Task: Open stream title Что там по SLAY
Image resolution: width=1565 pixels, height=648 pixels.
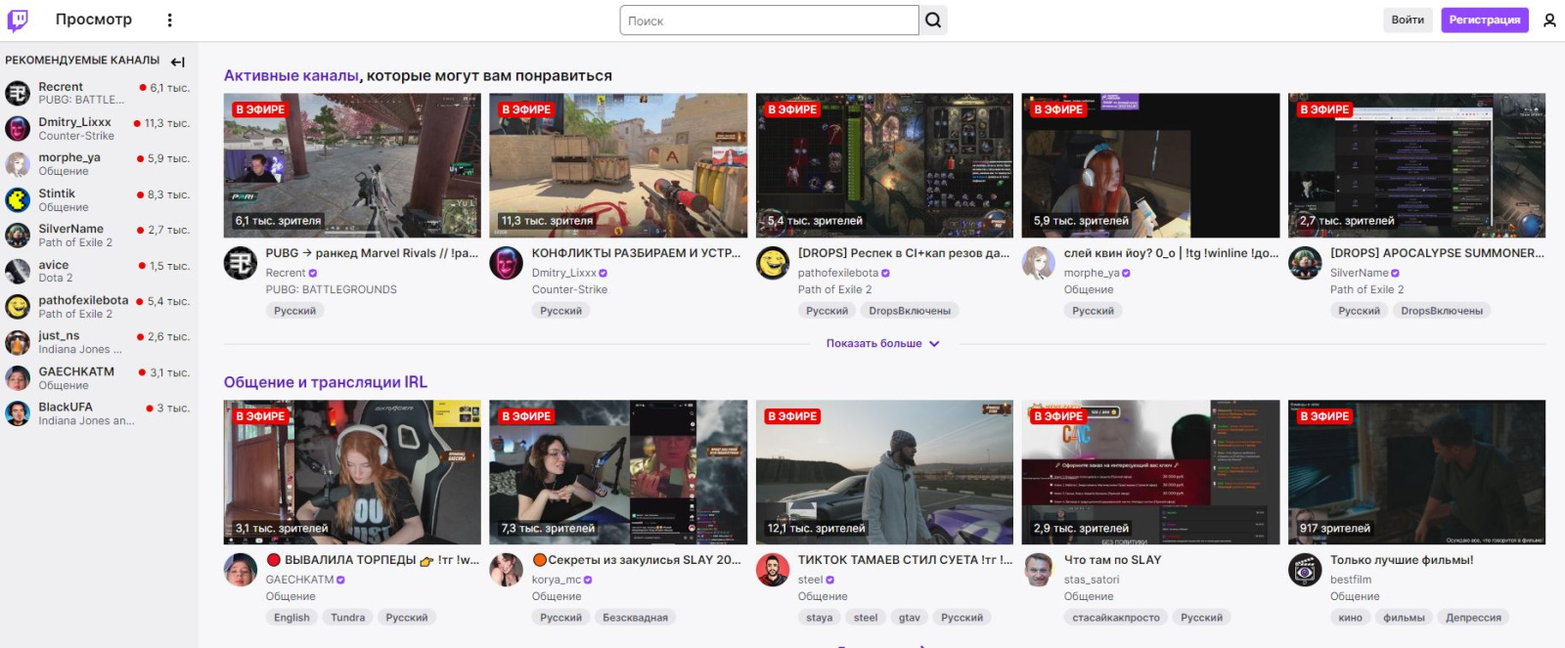Action: [x=1113, y=560]
